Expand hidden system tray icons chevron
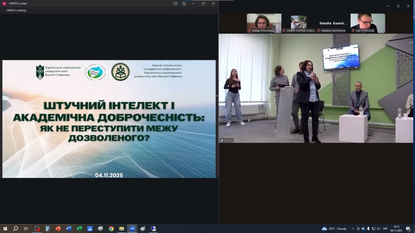 [353, 229]
